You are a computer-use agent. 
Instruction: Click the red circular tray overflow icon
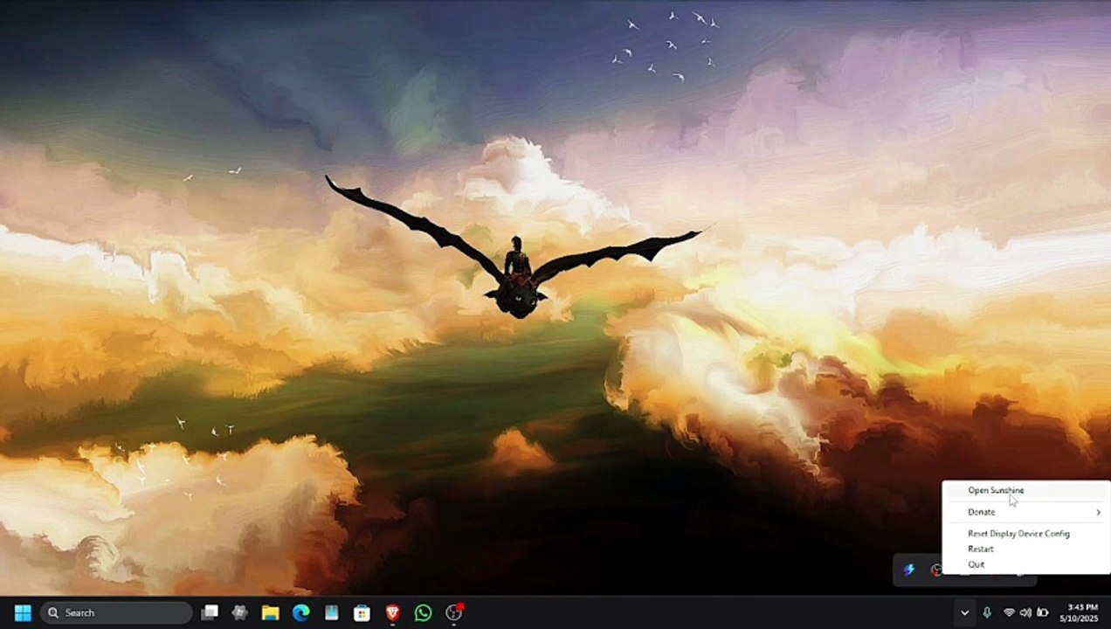936,570
